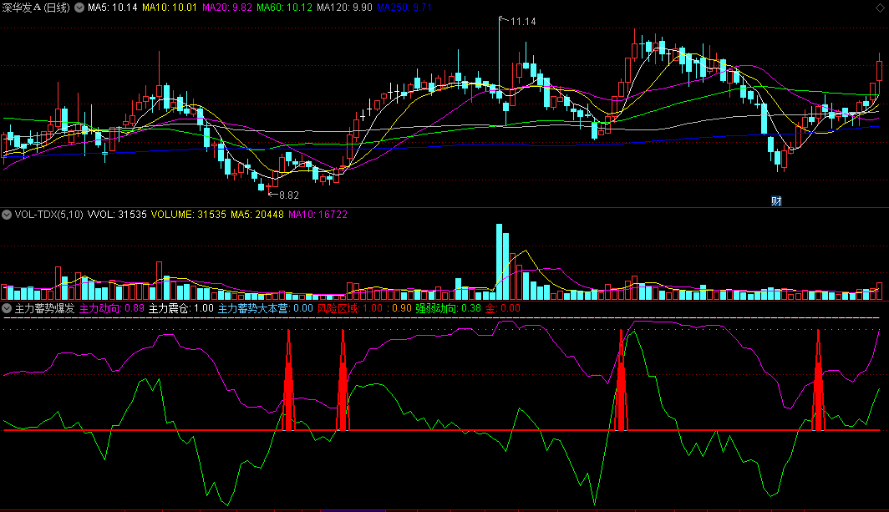This screenshot has width=889, height=512.
Task: Select the 主力动向: 0.89 label
Action: point(112,308)
